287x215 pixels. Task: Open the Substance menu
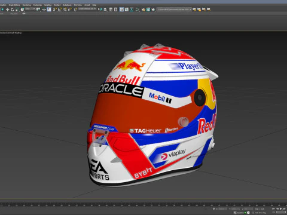click(67, 5)
